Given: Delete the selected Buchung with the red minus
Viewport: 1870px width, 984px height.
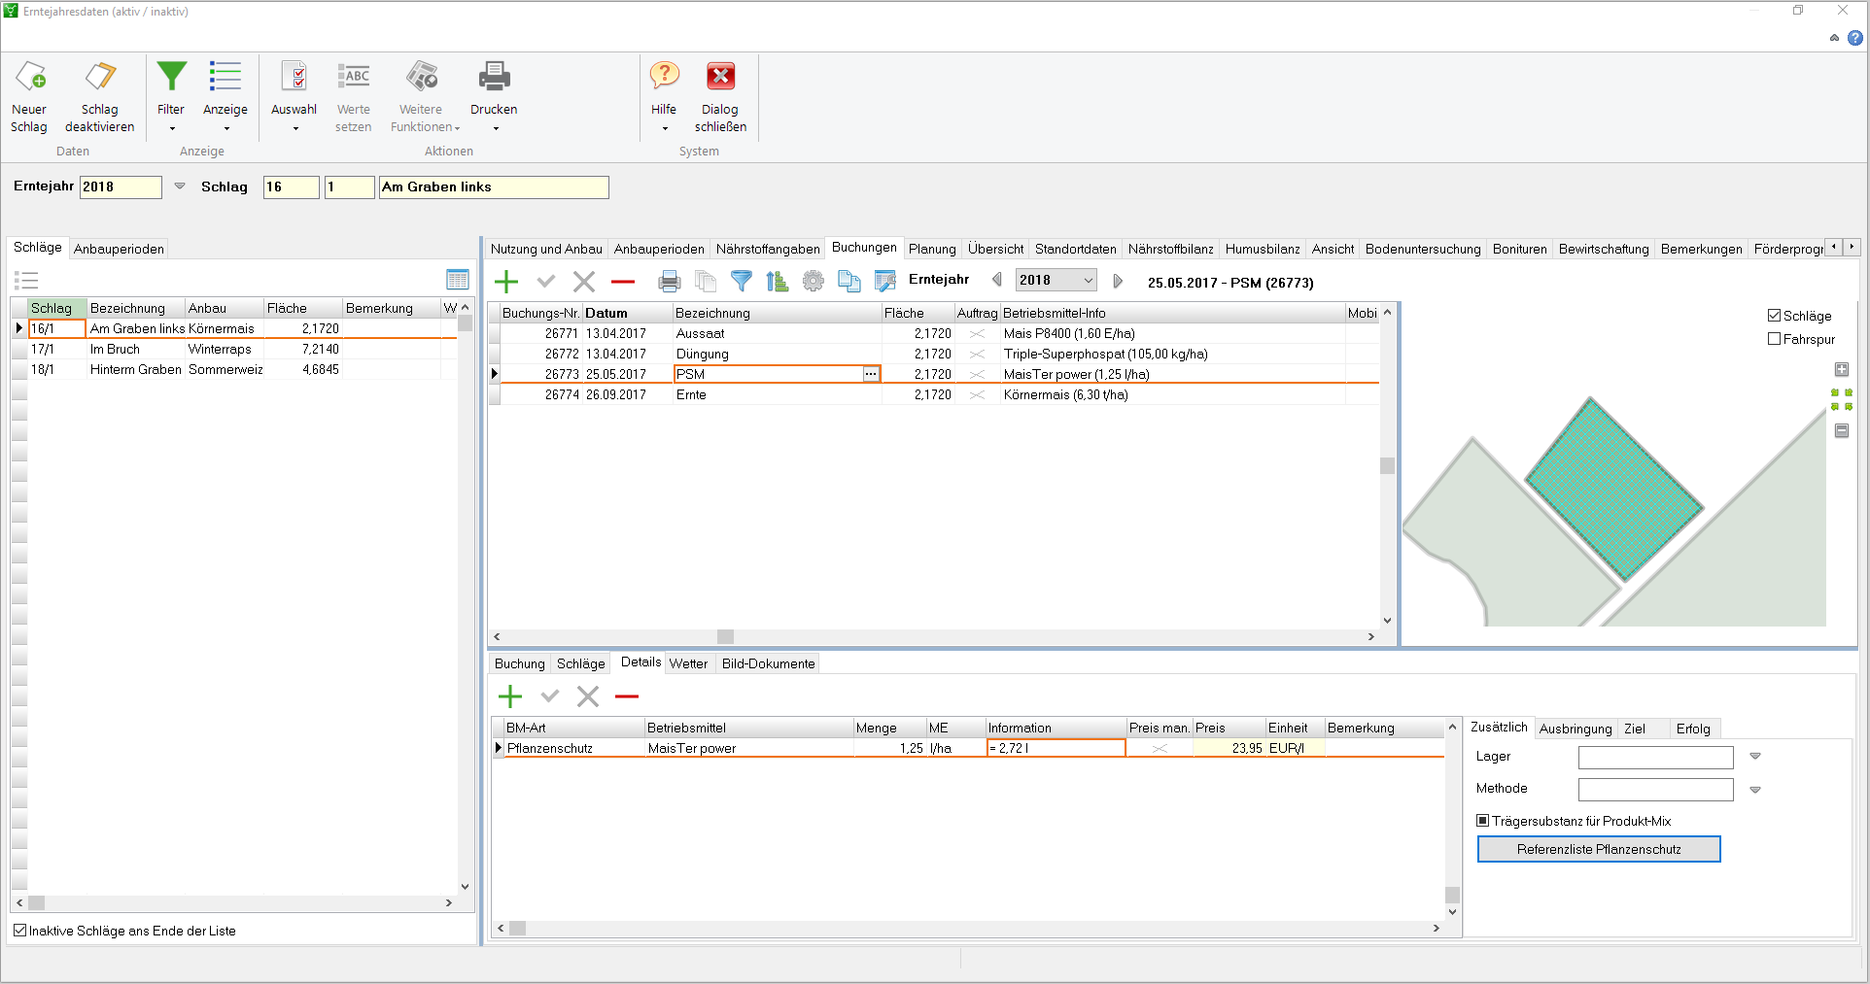Looking at the screenshot, I should [x=623, y=282].
